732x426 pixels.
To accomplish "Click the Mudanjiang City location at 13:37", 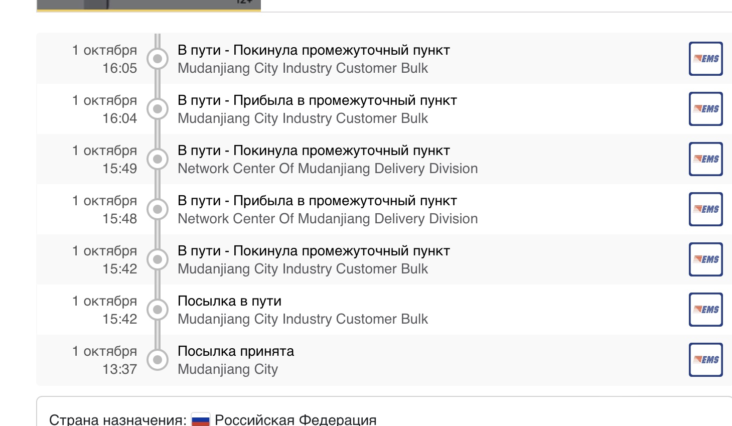I will pyautogui.click(x=228, y=369).
